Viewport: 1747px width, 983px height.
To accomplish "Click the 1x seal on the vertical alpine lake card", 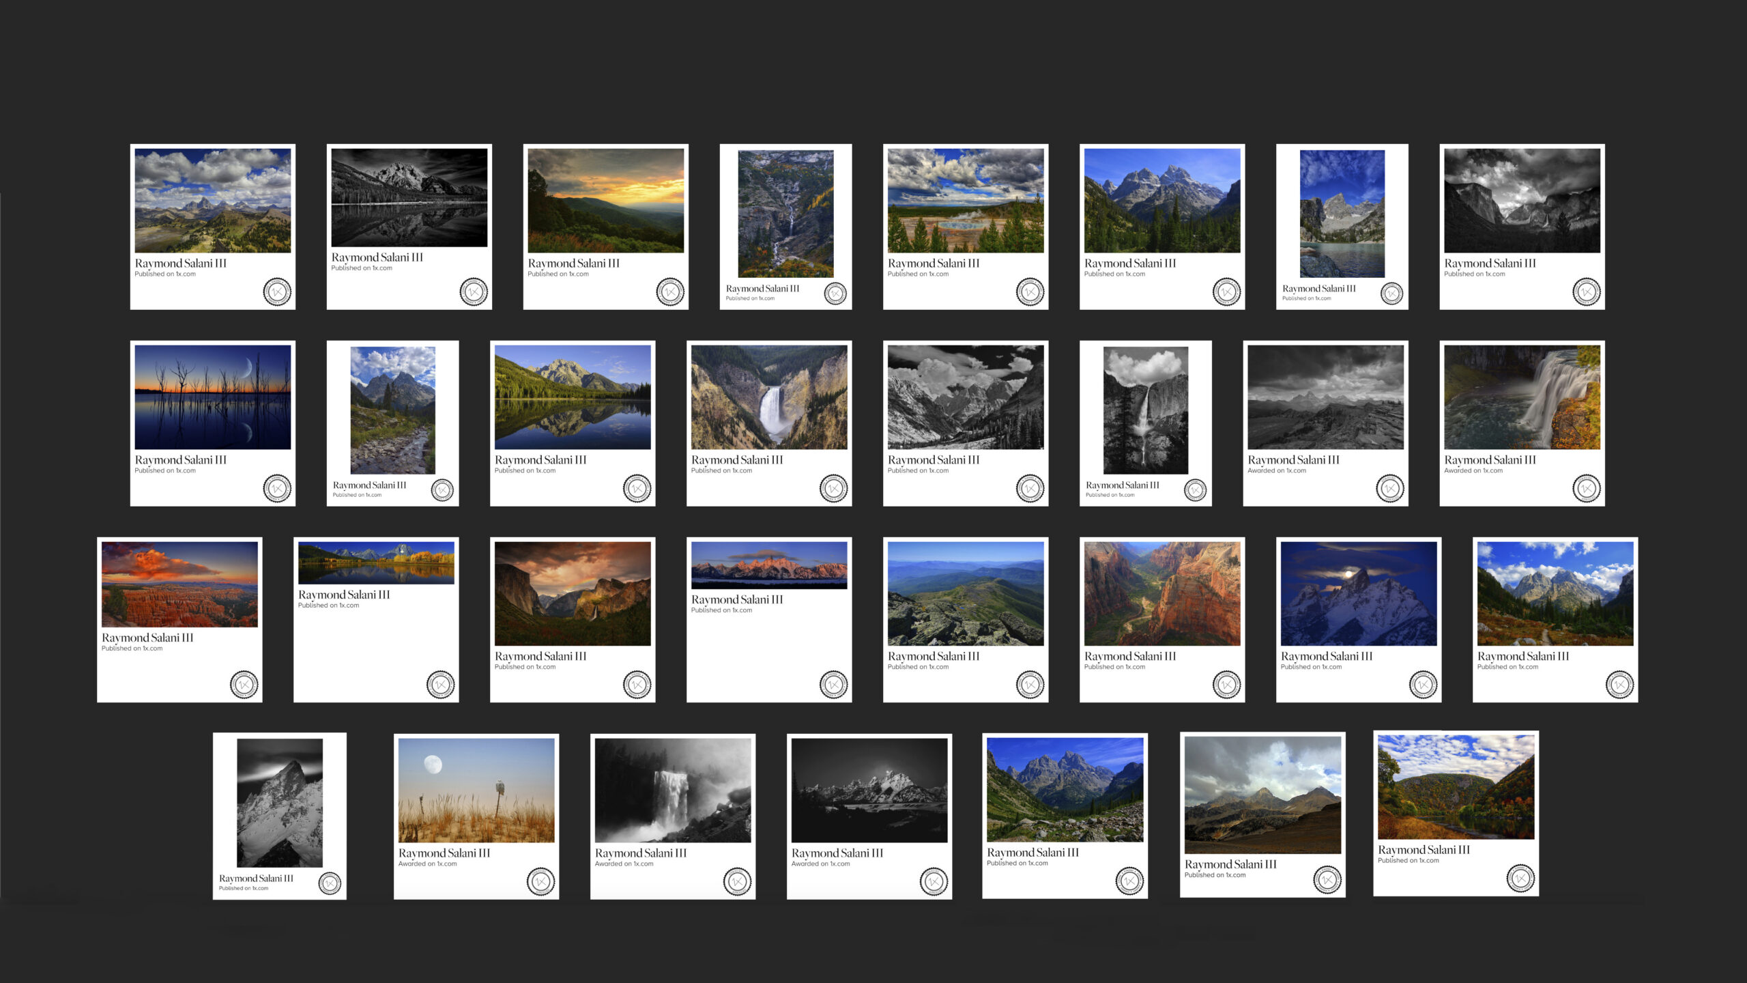I will pos(1391,294).
